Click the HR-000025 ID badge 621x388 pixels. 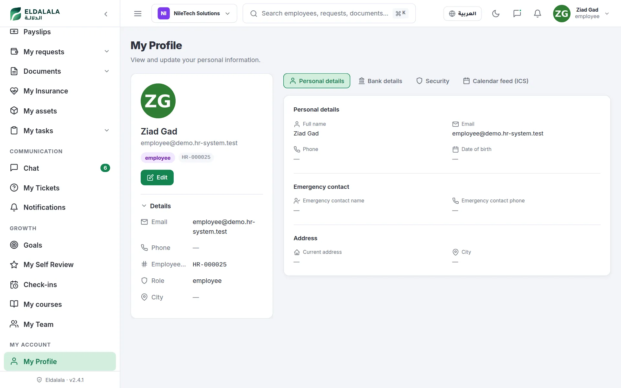coord(196,157)
